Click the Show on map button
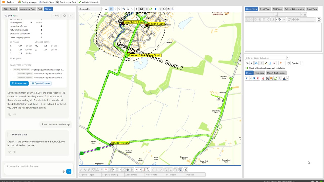Screen dimensions: 324x182 [19, 83]
